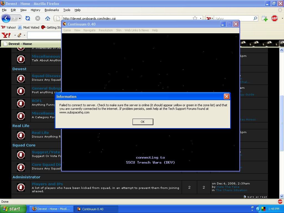Click the Adblock Plus toolbar icon
This screenshot has width=284, height=213.
(275, 18)
